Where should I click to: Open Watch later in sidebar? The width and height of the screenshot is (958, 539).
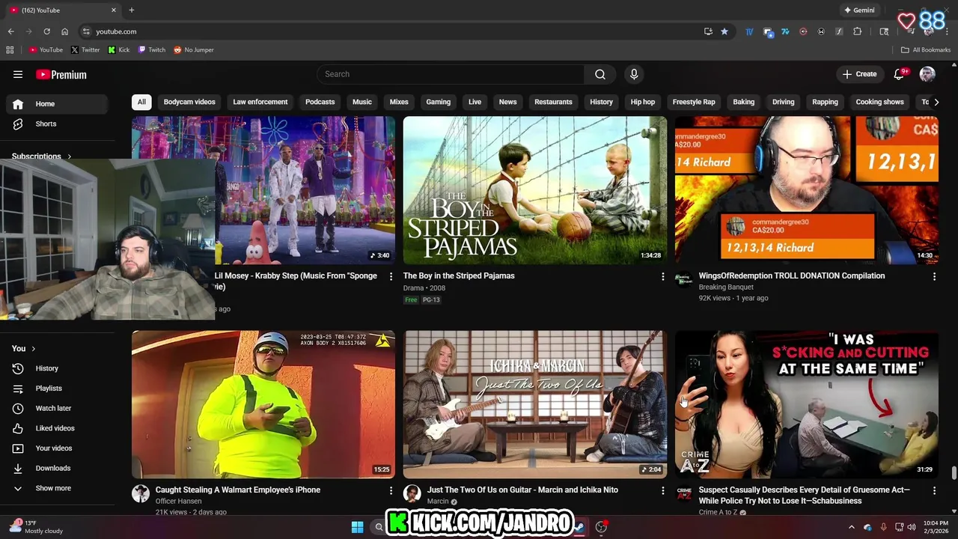(x=57, y=408)
